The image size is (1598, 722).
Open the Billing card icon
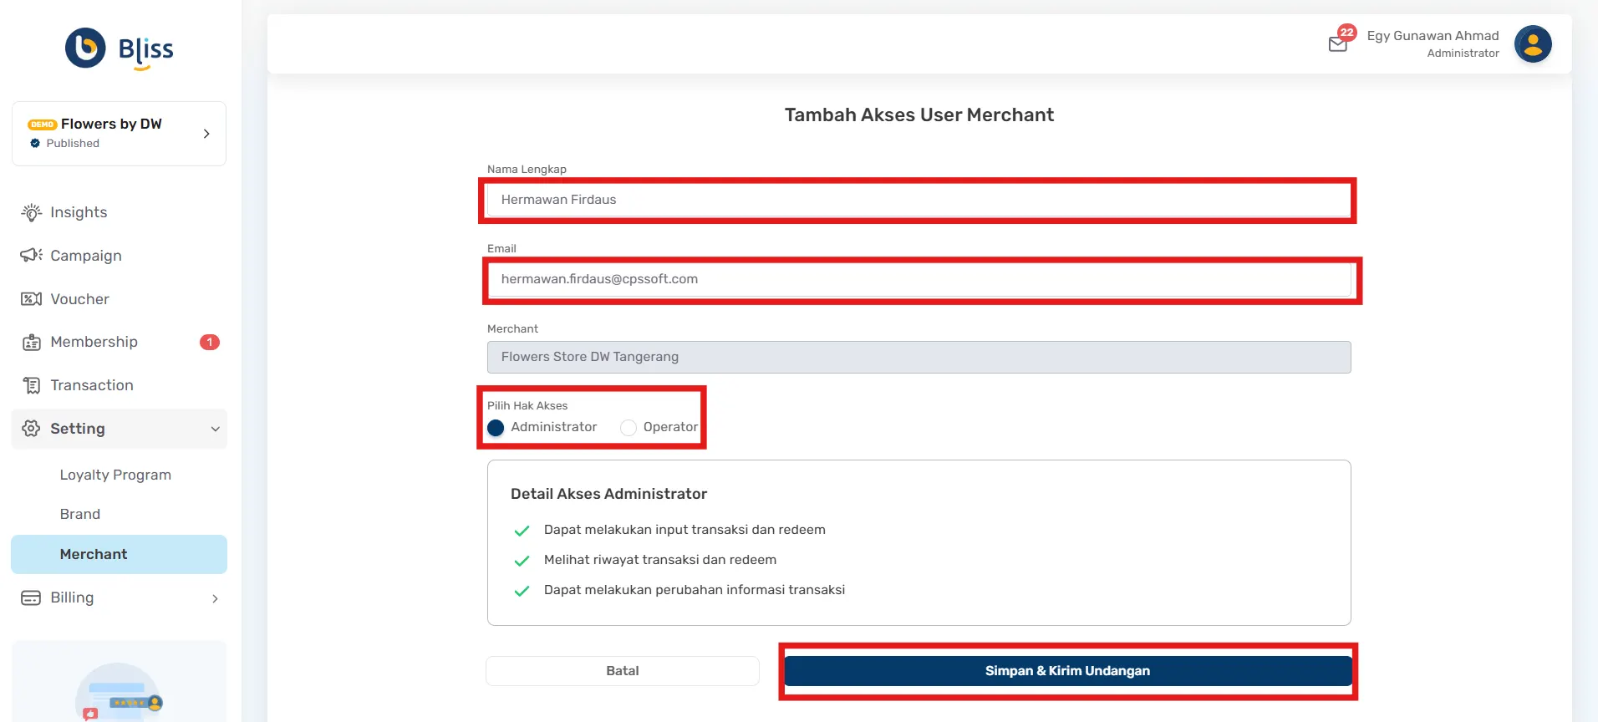click(x=31, y=597)
